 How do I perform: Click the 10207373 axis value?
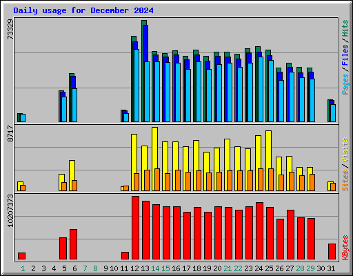(10, 211)
